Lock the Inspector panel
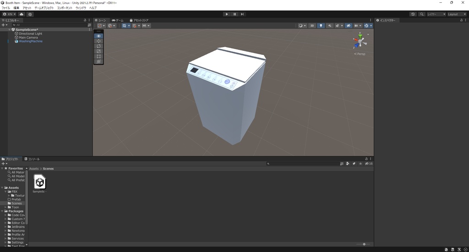The width and height of the screenshot is (469, 252). (461, 20)
